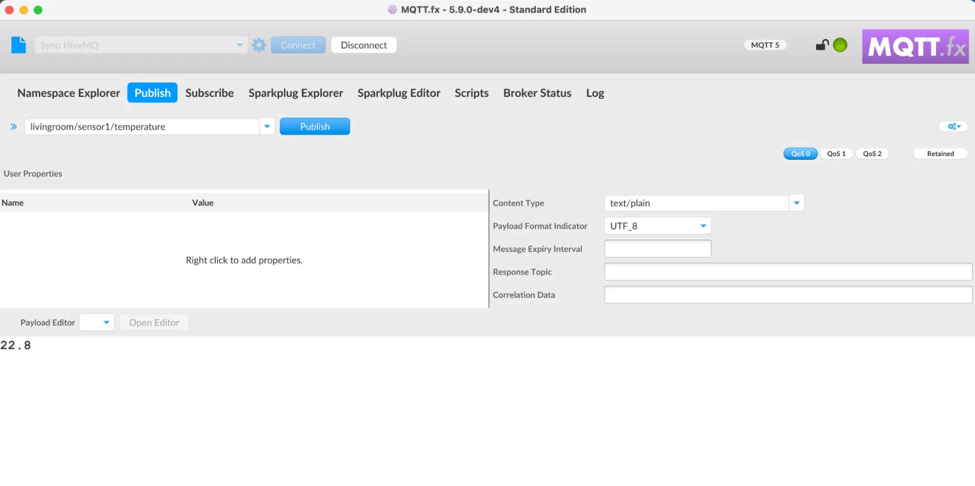The image size is (975, 486).
Task: Click the payload text 22.8
Action: [x=16, y=345]
